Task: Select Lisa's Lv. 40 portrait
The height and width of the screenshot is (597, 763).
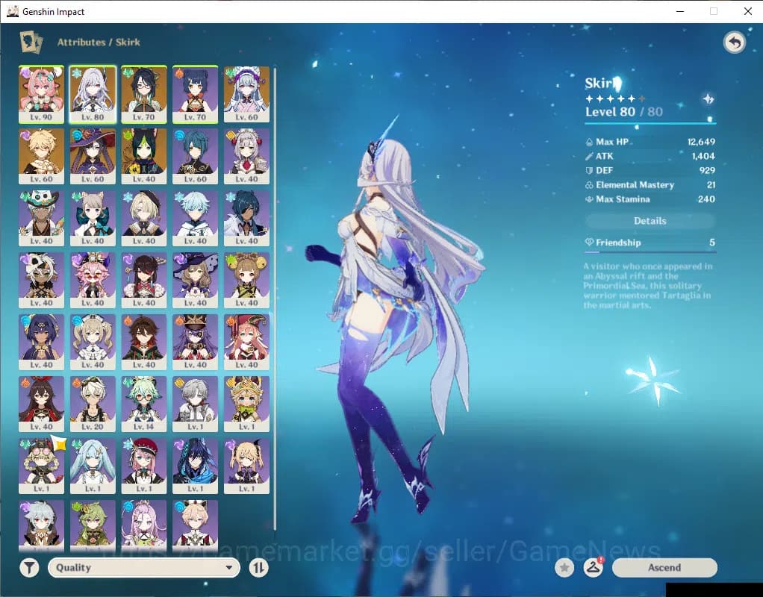Action: coord(195,280)
